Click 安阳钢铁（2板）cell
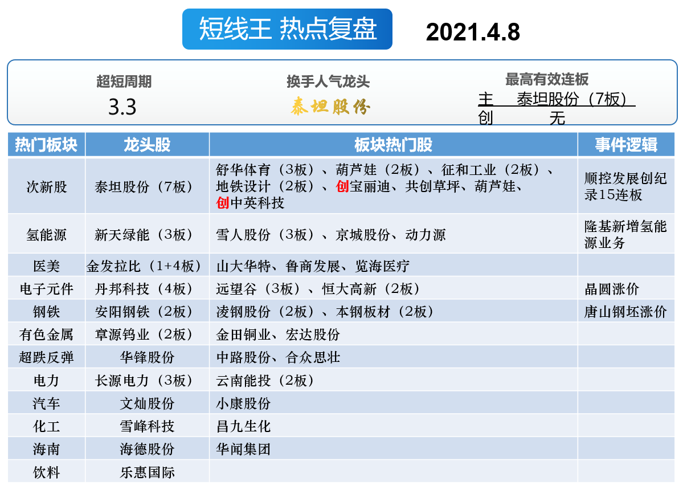 pos(147,311)
